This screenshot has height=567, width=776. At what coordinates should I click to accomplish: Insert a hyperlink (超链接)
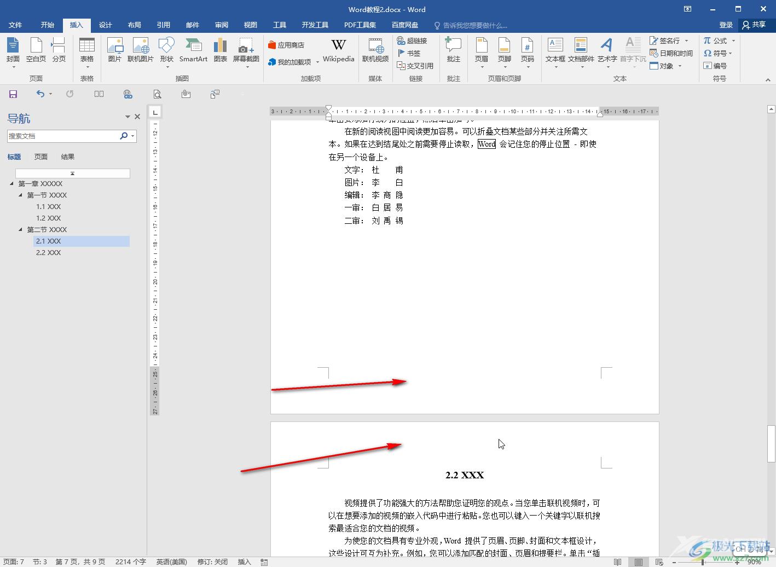click(x=412, y=40)
